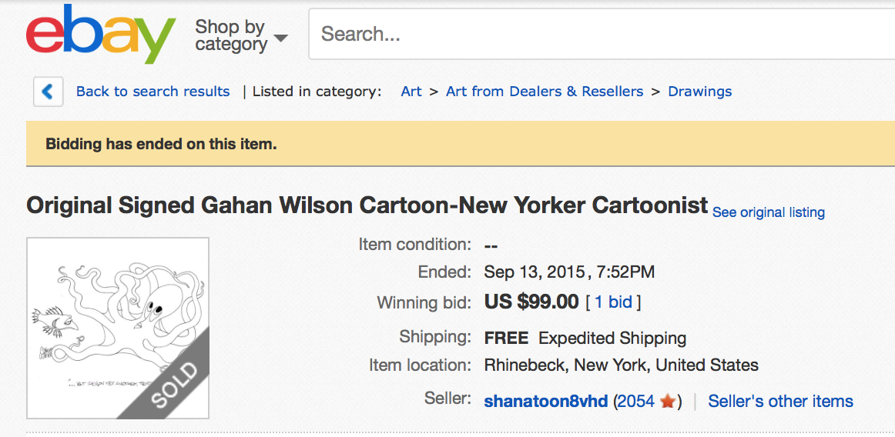Open seller shanatoon8vhd profile

[x=545, y=402]
